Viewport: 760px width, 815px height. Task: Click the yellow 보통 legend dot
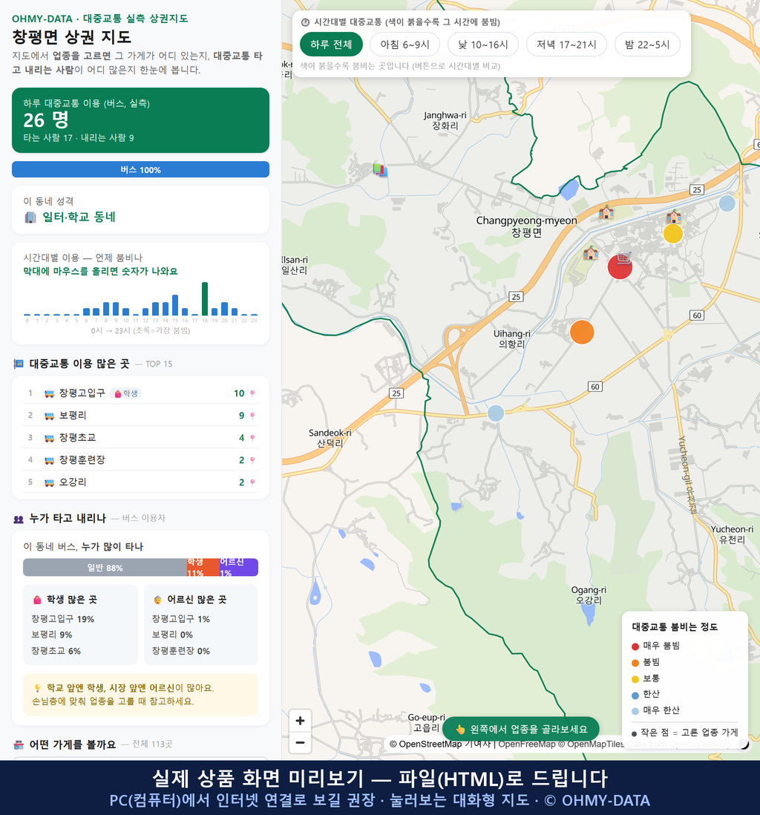(x=635, y=679)
